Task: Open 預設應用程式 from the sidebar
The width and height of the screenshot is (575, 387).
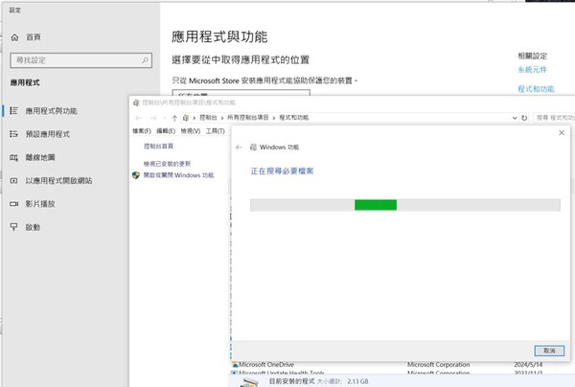Action: point(53,134)
